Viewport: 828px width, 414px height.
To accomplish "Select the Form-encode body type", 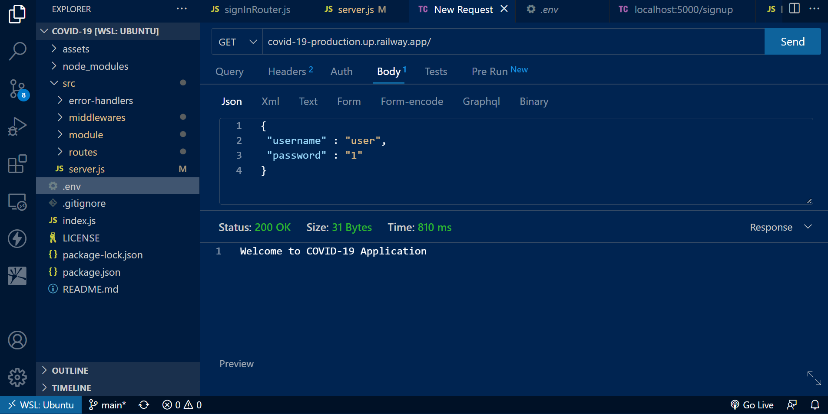I will coord(412,101).
